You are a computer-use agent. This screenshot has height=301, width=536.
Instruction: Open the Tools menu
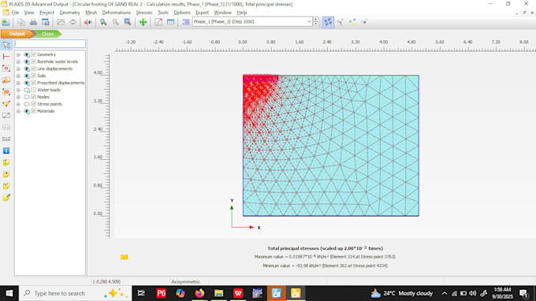click(162, 13)
